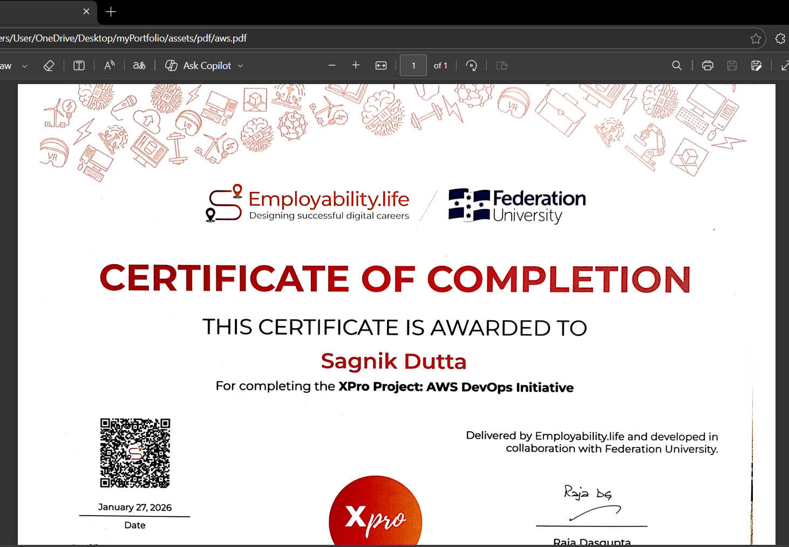Select the Erase tool icon
This screenshot has height=547, width=789.
coord(49,66)
